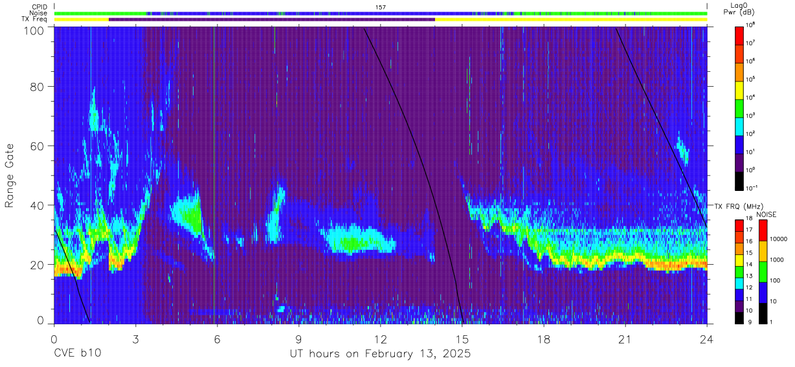Screen dimensions: 795x367
Task: Click the 0 hour tick on time axis
Action: (x=54, y=339)
